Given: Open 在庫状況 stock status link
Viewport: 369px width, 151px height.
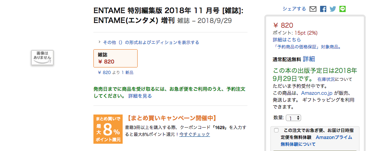Looking at the screenshot, I should tap(326, 79).
